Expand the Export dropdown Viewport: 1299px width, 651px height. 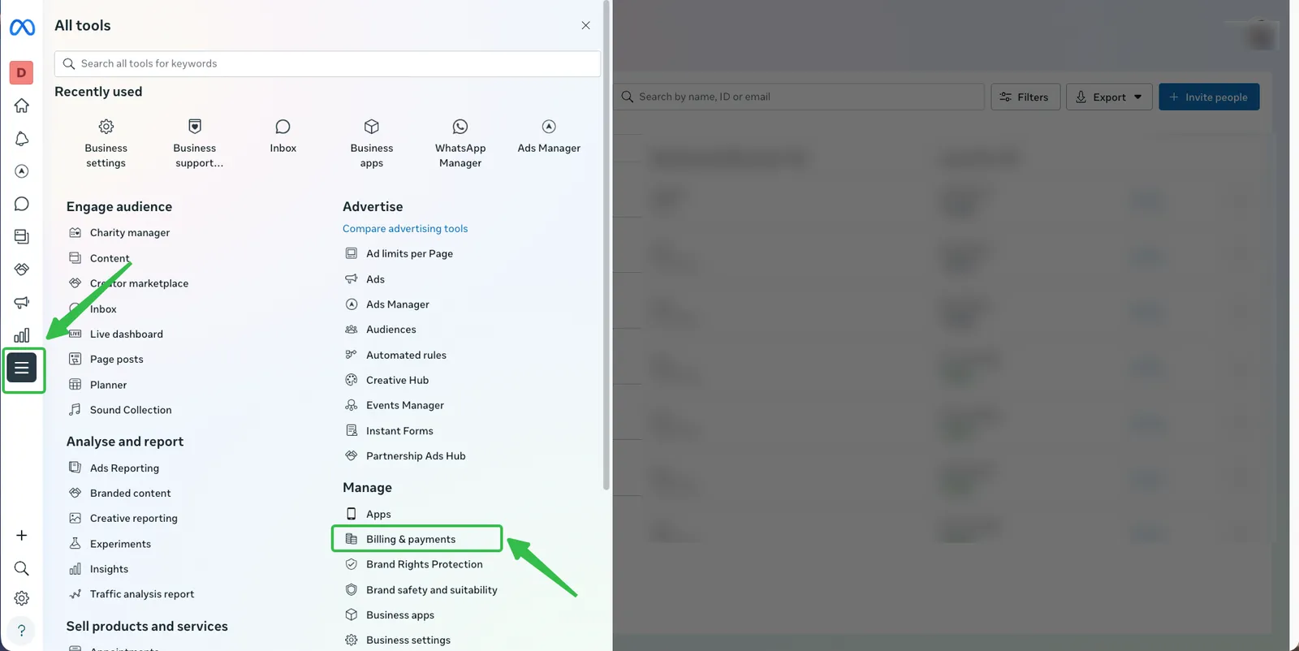(x=1108, y=97)
